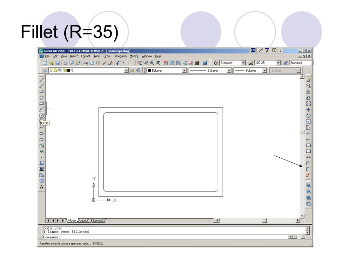Click the Erase tool in Modify toolbar
The width and height of the screenshot is (339, 254).
[309, 80]
